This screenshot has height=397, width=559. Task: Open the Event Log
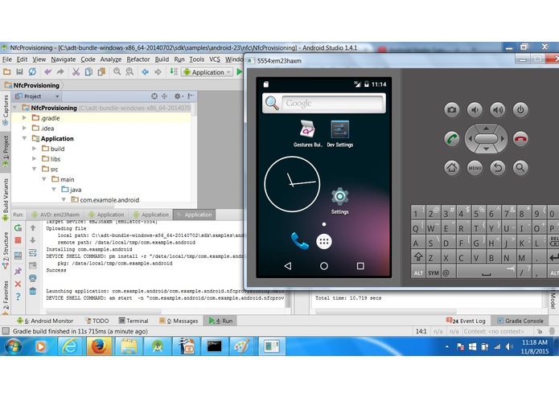(x=466, y=321)
